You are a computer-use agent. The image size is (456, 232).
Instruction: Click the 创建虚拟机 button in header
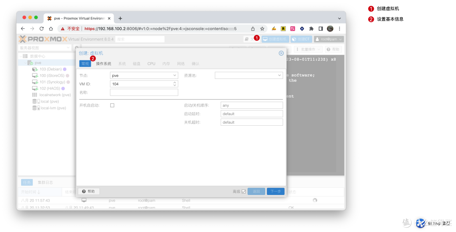tap(275, 39)
